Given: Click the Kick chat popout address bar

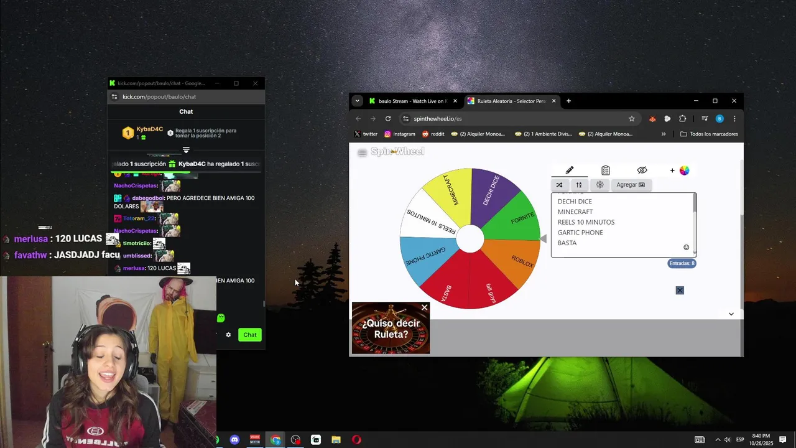Looking at the screenshot, I should (x=187, y=96).
